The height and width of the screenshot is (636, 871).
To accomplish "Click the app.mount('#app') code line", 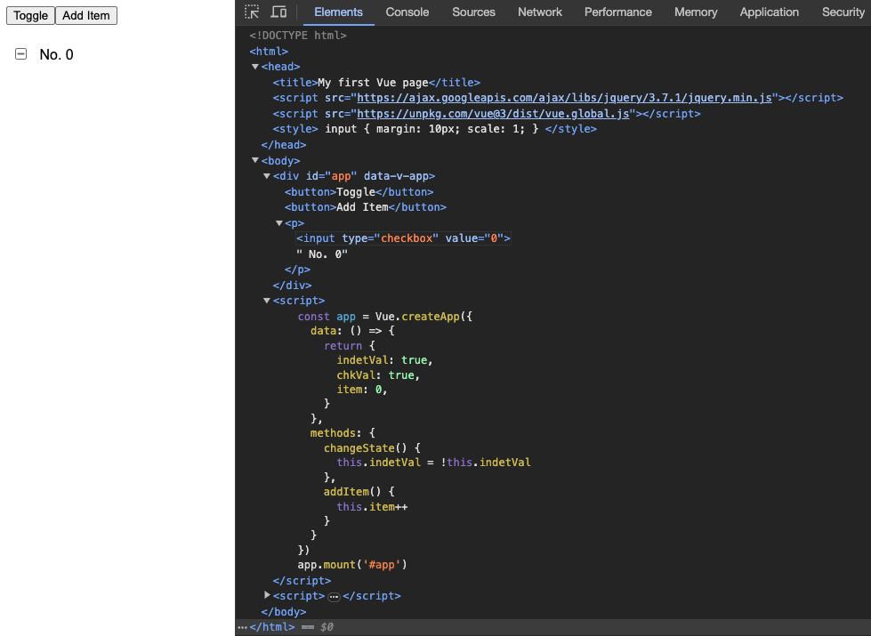I will (352, 564).
